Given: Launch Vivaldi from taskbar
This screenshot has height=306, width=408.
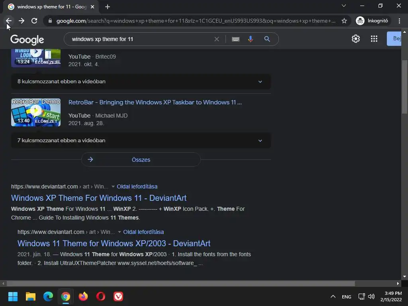Looking at the screenshot, I should [x=118, y=296].
